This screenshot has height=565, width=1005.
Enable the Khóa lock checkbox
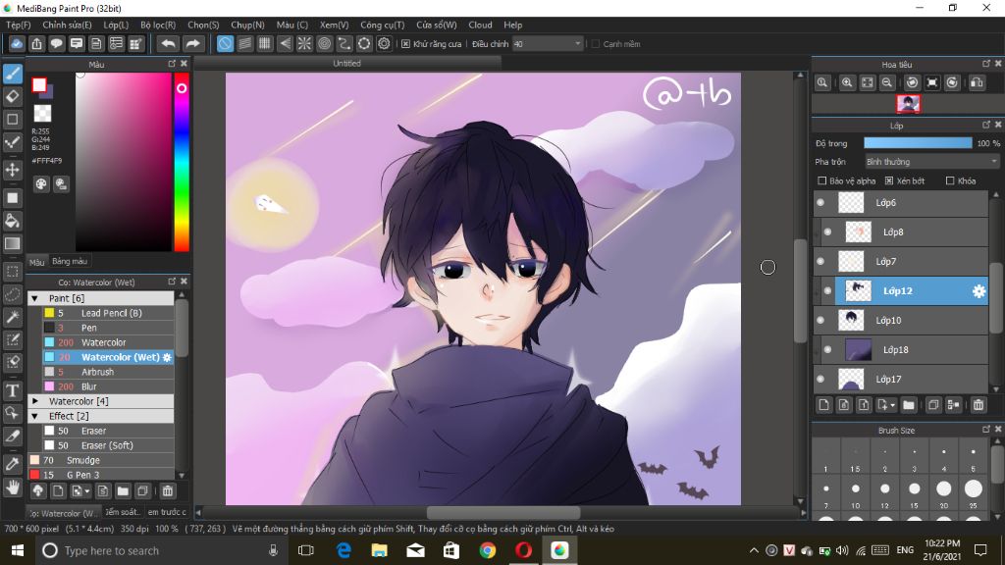tap(950, 181)
